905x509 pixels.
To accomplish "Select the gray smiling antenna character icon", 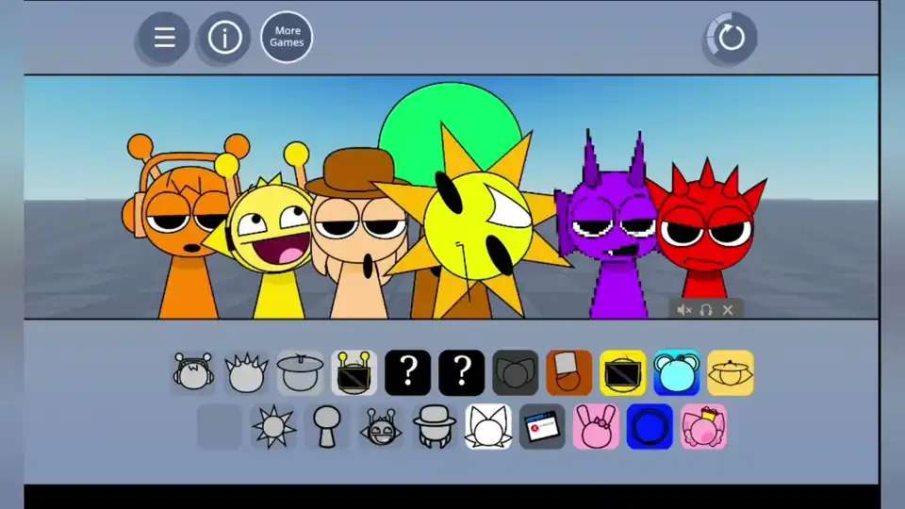I will coord(381,427).
